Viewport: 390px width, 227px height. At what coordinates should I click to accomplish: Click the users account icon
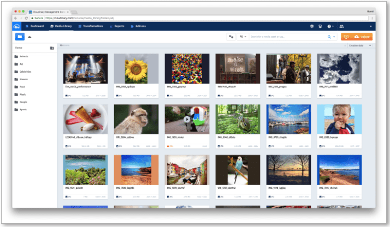click(x=341, y=26)
